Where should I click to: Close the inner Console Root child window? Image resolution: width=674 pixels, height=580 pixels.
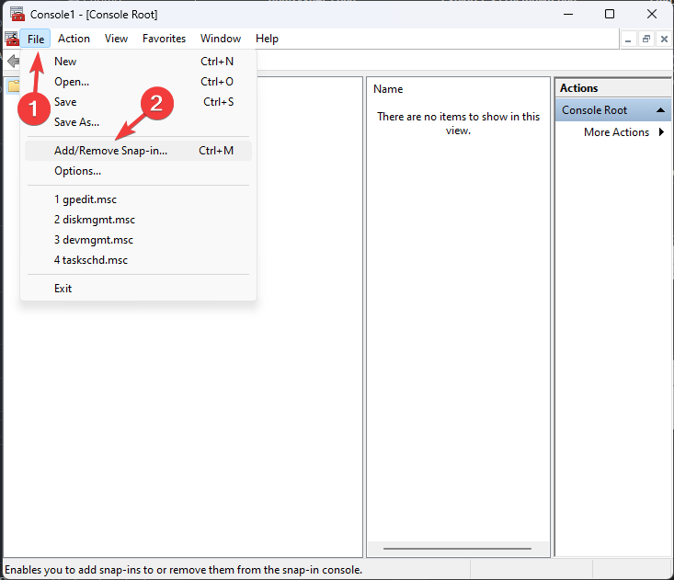(664, 40)
